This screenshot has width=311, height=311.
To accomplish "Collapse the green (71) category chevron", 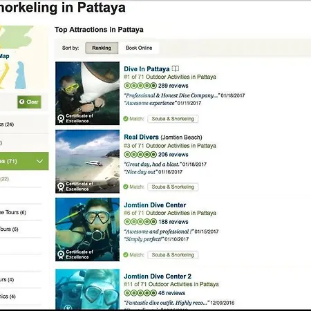I will coord(39,161).
